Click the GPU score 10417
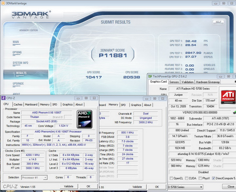Viewport: 236px width, 192px height. [94, 77]
